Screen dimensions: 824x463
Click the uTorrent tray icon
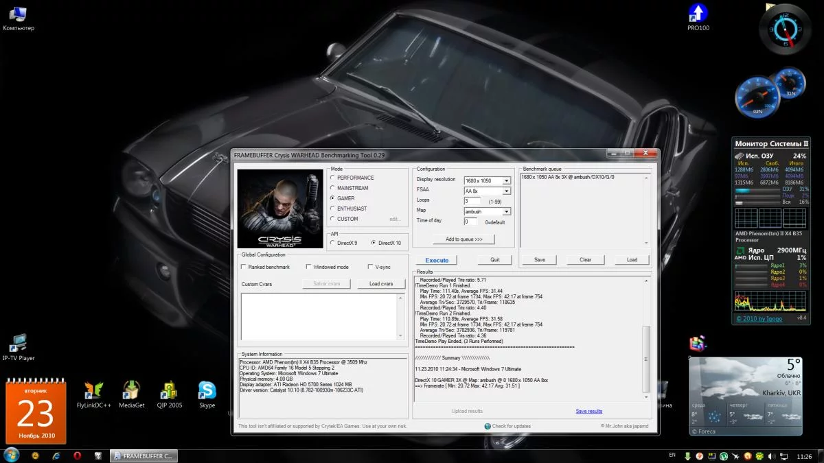click(724, 455)
